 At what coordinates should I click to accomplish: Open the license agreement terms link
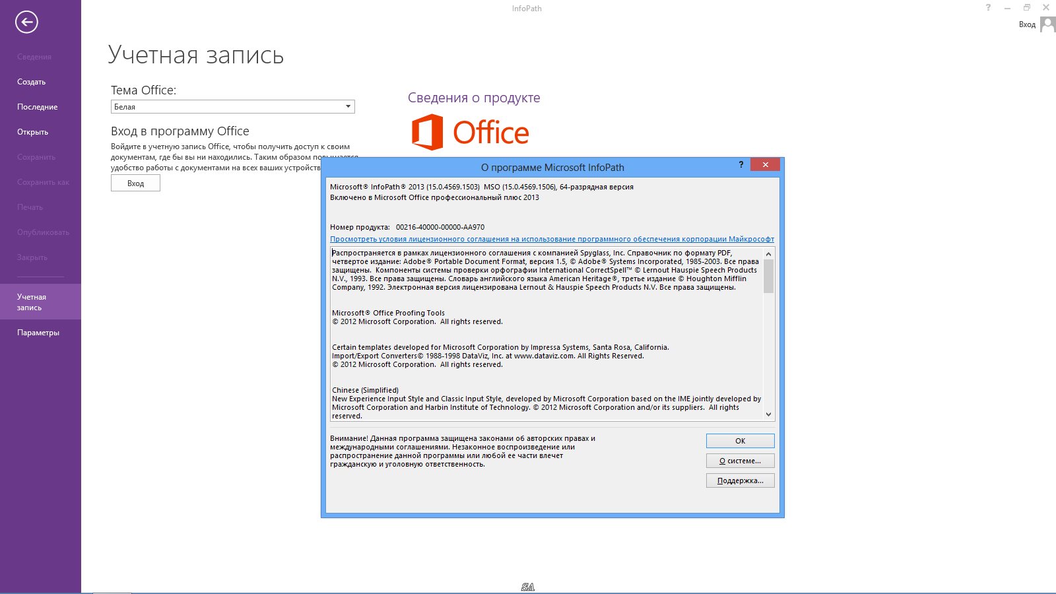pyautogui.click(x=552, y=239)
